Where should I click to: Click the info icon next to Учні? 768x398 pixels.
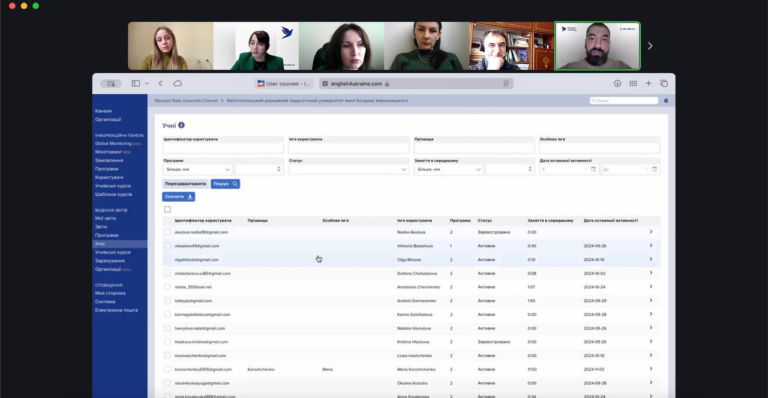click(x=181, y=125)
